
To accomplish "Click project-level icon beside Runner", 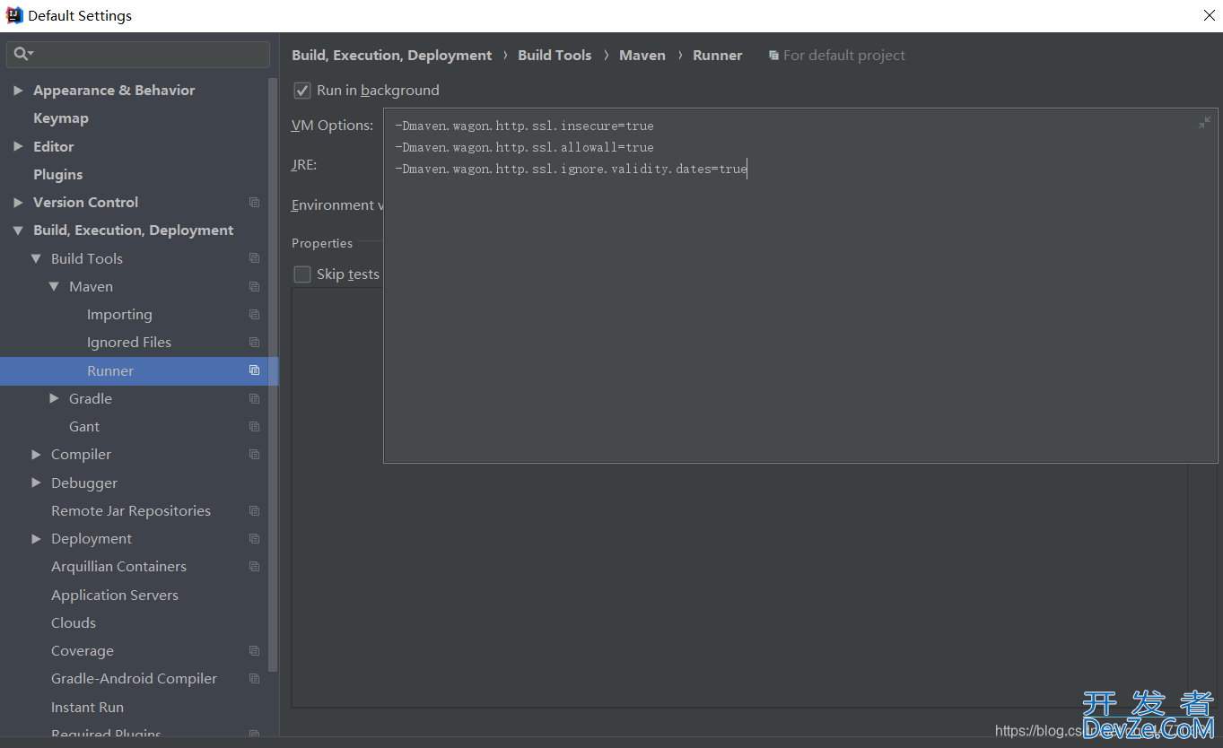I will pos(255,370).
